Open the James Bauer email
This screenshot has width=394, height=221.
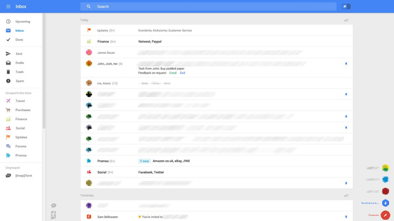[217, 53]
